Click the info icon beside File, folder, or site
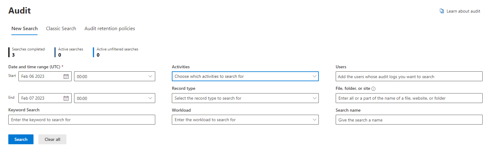Viewport: 490px width, 155px height. pos(373,89)
